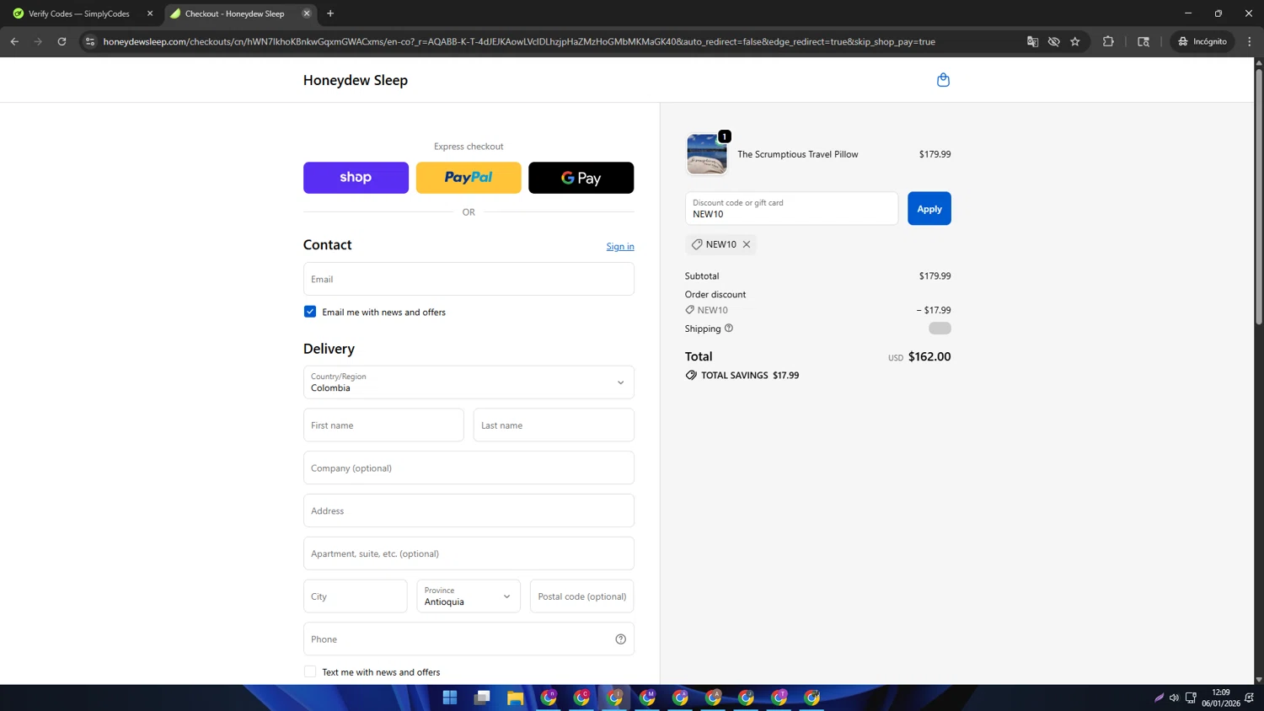Click the Scrumptious Travel Pillow thumbnail
Viewport: 1264px width, 711px height.
coord(707,154)
